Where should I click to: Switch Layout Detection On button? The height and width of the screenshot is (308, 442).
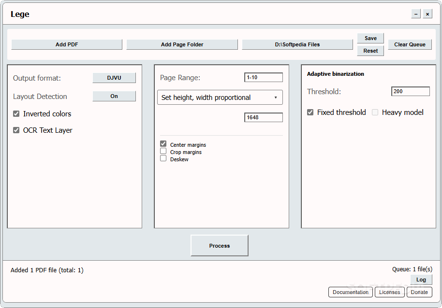pyautogui.click(x=114, y=96)
